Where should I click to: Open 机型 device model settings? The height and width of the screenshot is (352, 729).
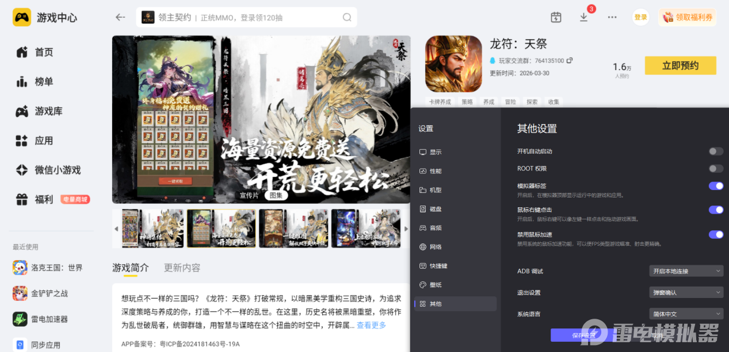click(x=455, y=190)
